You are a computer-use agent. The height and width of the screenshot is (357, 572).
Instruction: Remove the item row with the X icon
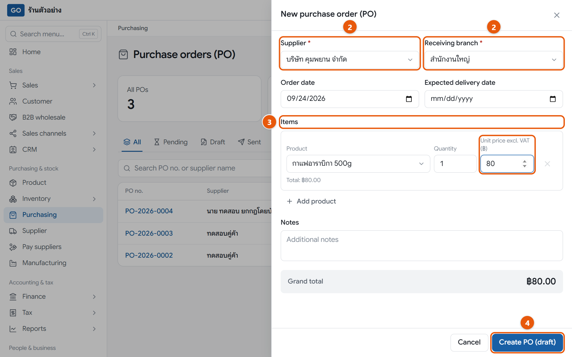tap(547, 164)
